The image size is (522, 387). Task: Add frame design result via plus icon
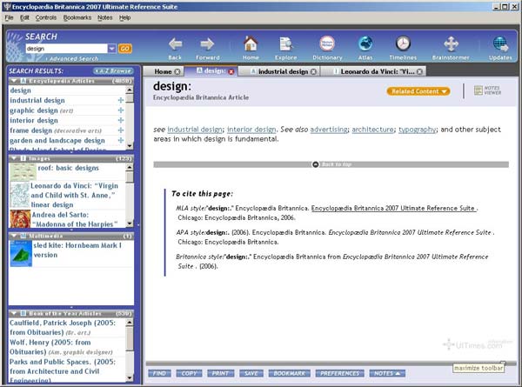(121, 130)
